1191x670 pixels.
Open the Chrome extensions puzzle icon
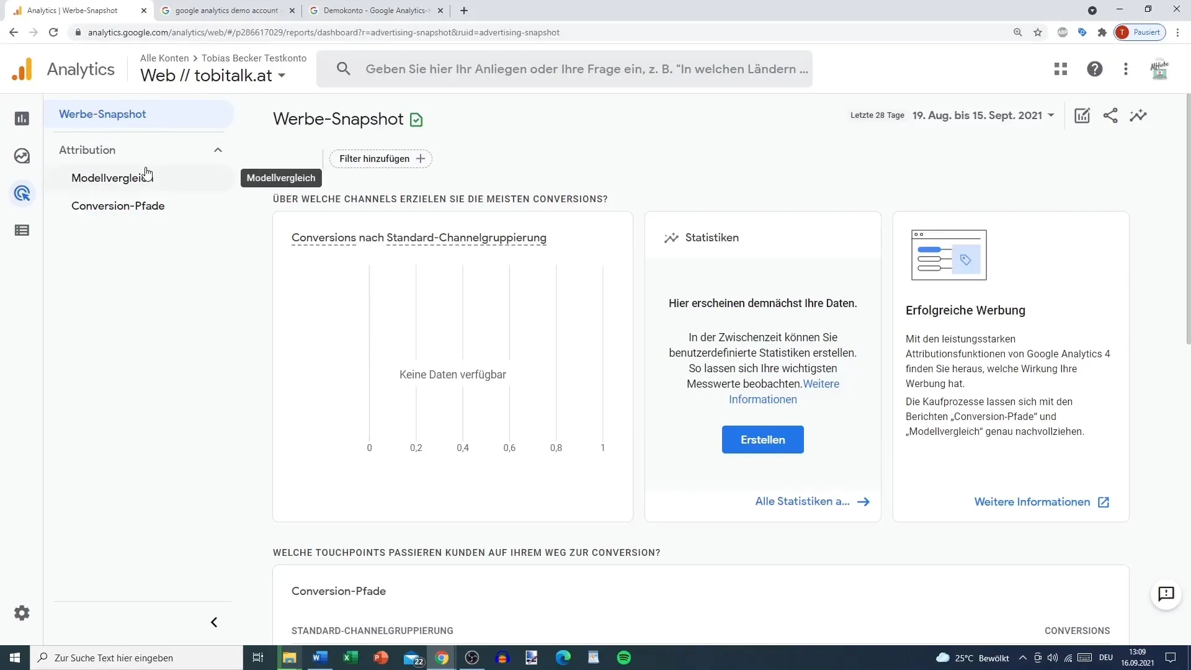(1102, 32)
